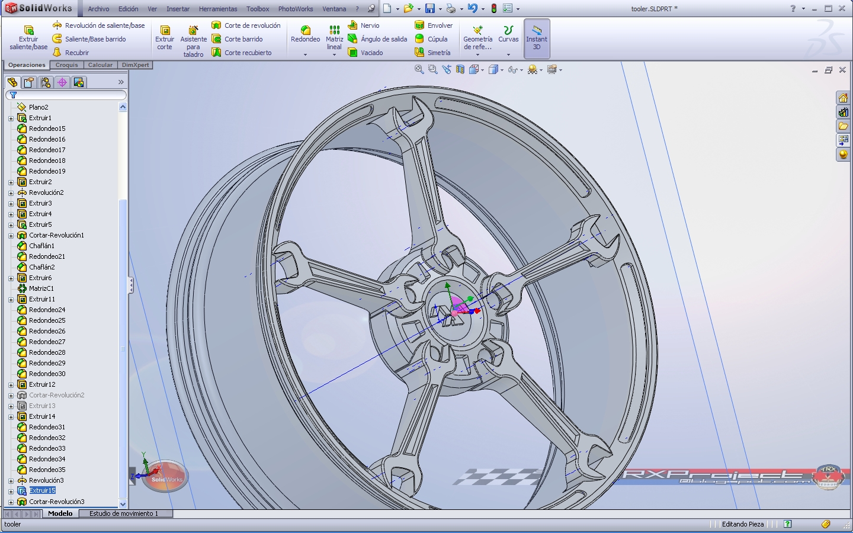Expand the Cortar-Revolución3 node

[x=11, y=502]
